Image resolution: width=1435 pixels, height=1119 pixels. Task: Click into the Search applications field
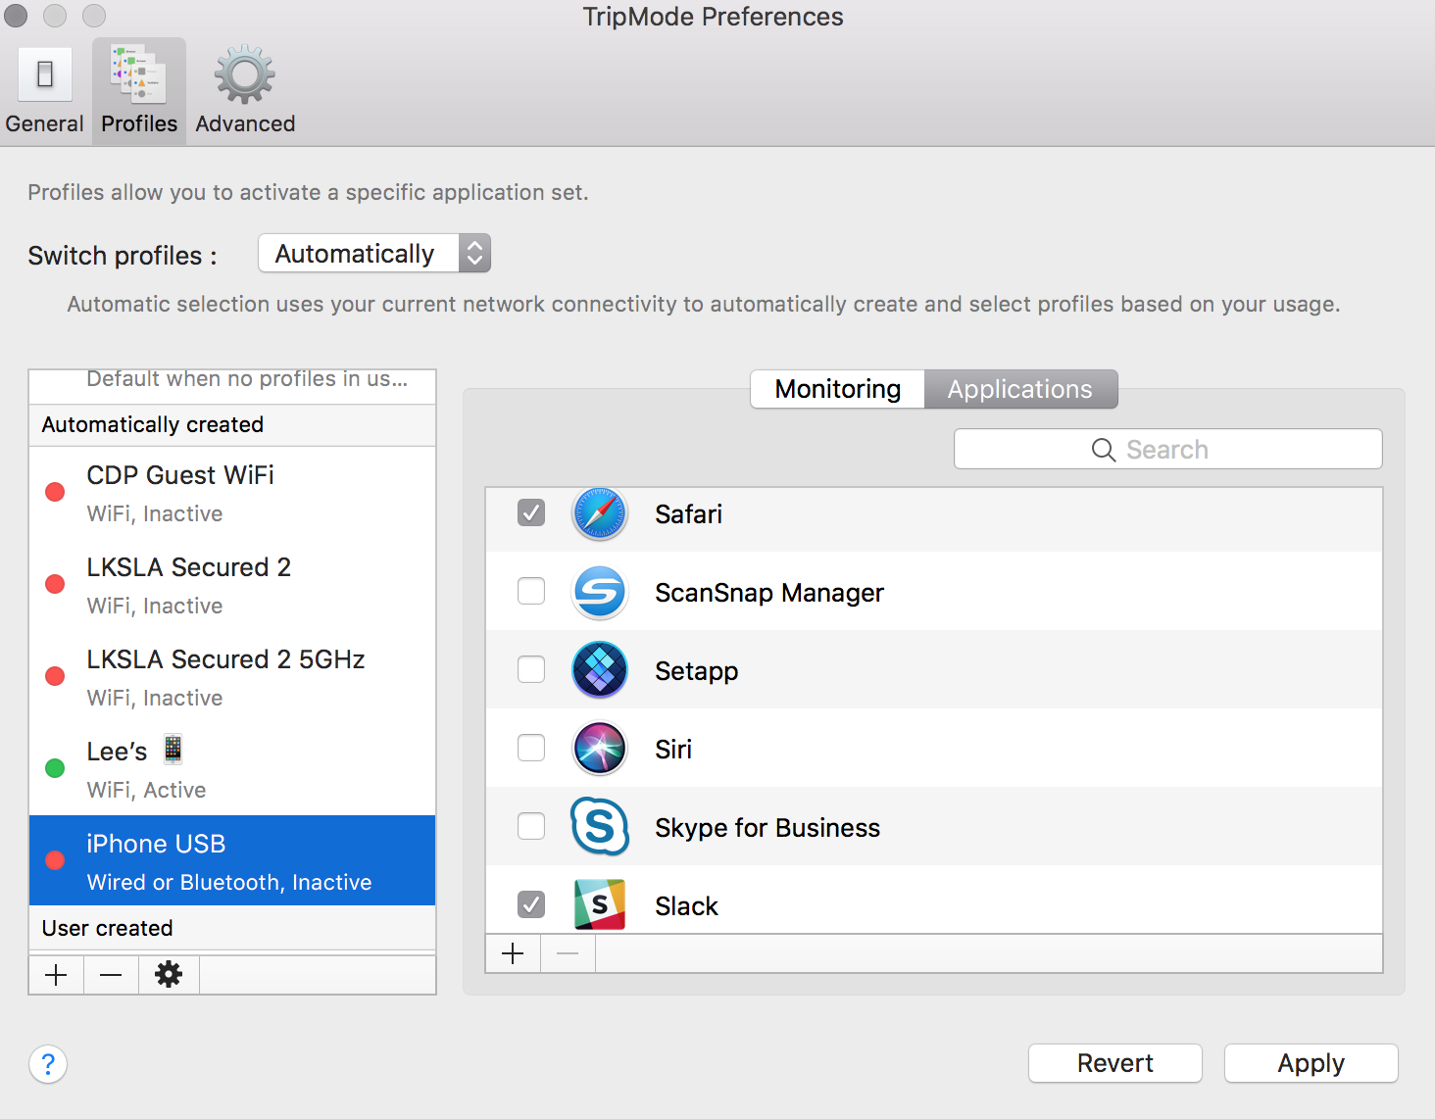coord(1168,450)
